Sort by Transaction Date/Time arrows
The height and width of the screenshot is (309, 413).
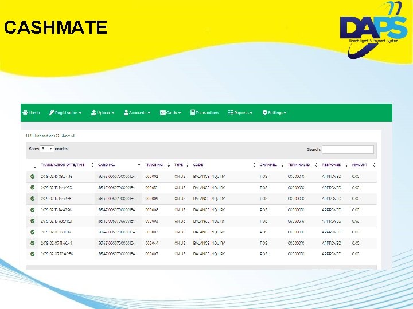click(x=92, y=165)
